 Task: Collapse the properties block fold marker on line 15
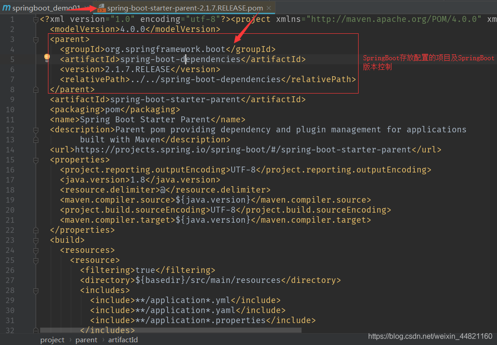click(x=36, y=160)
